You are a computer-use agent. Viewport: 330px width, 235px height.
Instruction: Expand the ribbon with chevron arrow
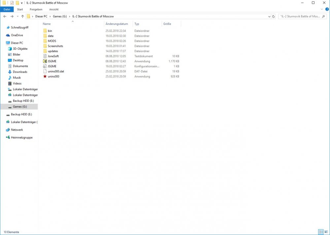(321, 9)
